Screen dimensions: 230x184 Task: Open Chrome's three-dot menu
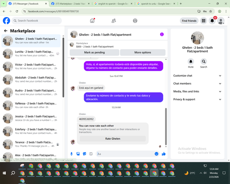click(x=226, y=11)
